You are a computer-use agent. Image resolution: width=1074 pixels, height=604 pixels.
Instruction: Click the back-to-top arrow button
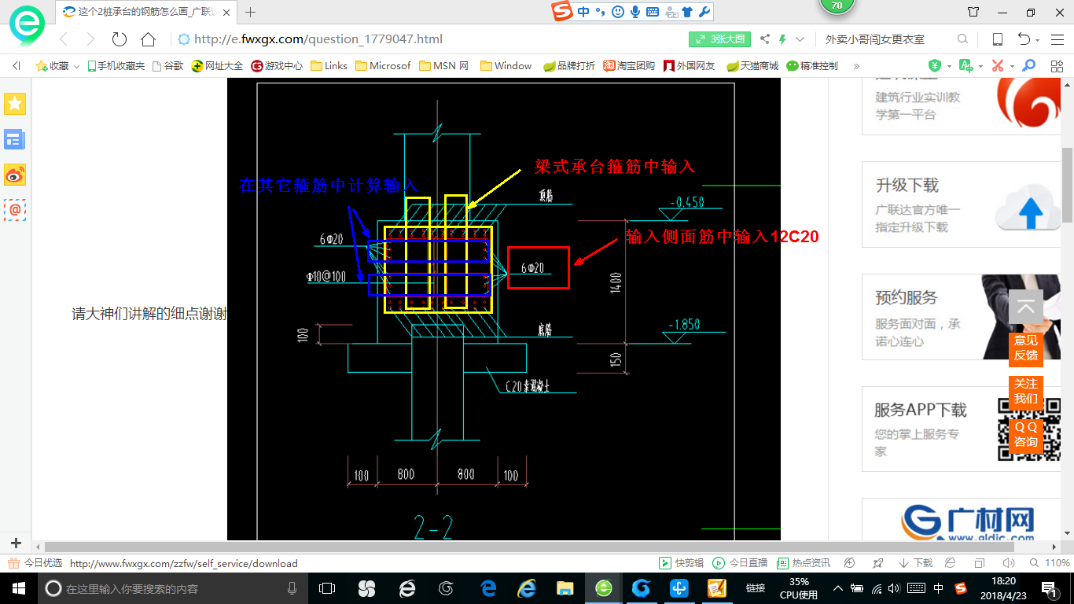1026,308
